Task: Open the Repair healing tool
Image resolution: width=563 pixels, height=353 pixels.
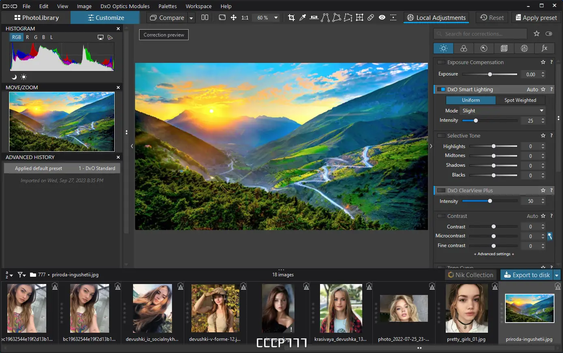Action: coord(370,17)
